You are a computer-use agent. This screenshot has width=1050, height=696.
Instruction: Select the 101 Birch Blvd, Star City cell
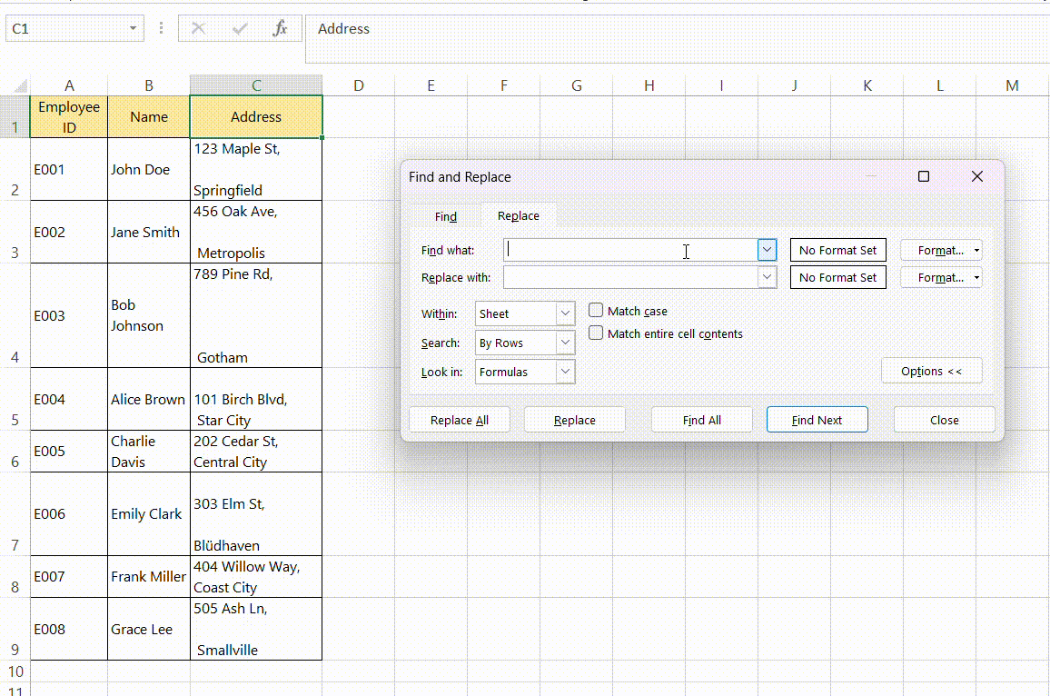[x=256, y=399]
